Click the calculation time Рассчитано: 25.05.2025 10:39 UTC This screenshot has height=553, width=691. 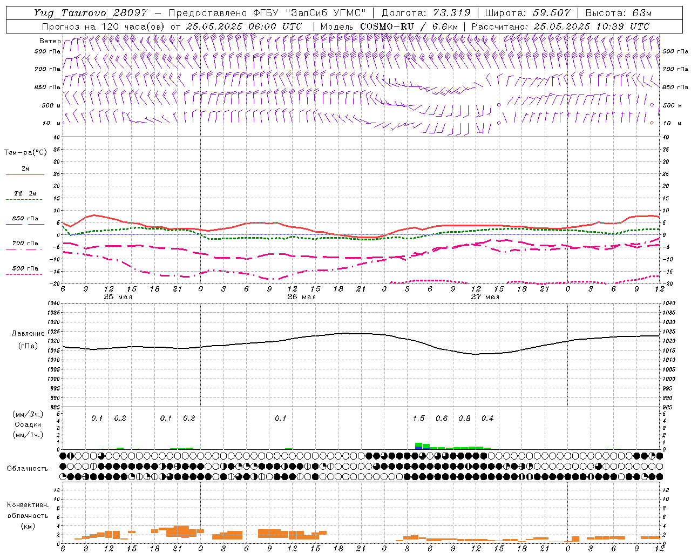(x=560, y=26)
